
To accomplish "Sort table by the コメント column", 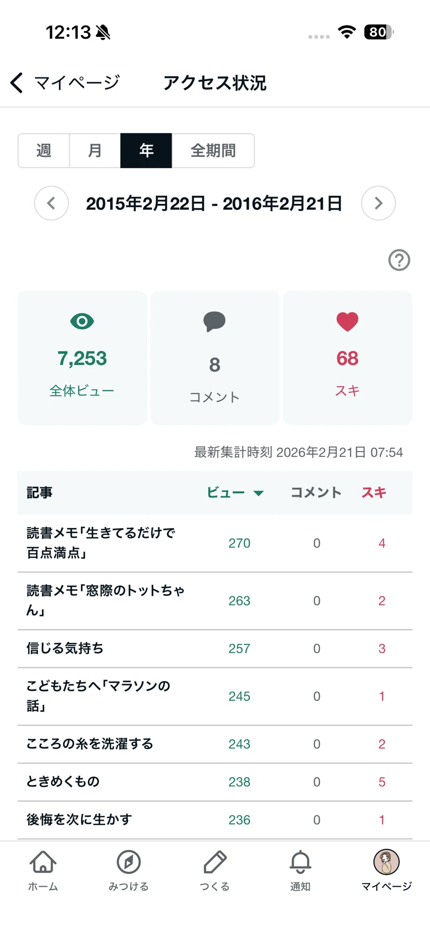I will [316, 493].
